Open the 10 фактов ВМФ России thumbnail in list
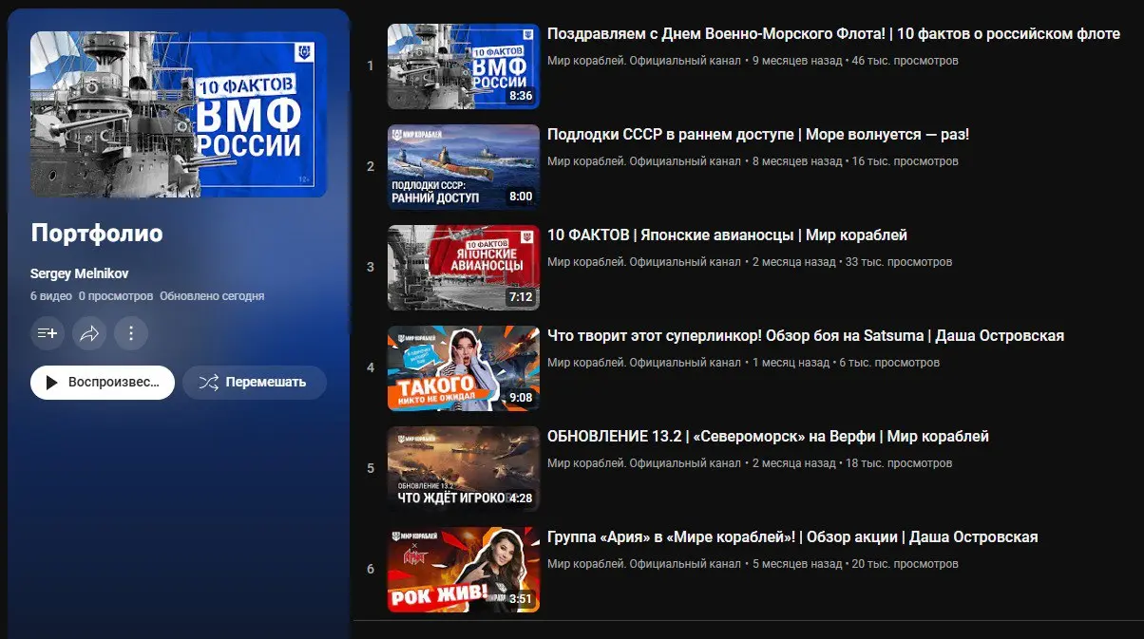1144x639 pixels. [x=464, y=66]
